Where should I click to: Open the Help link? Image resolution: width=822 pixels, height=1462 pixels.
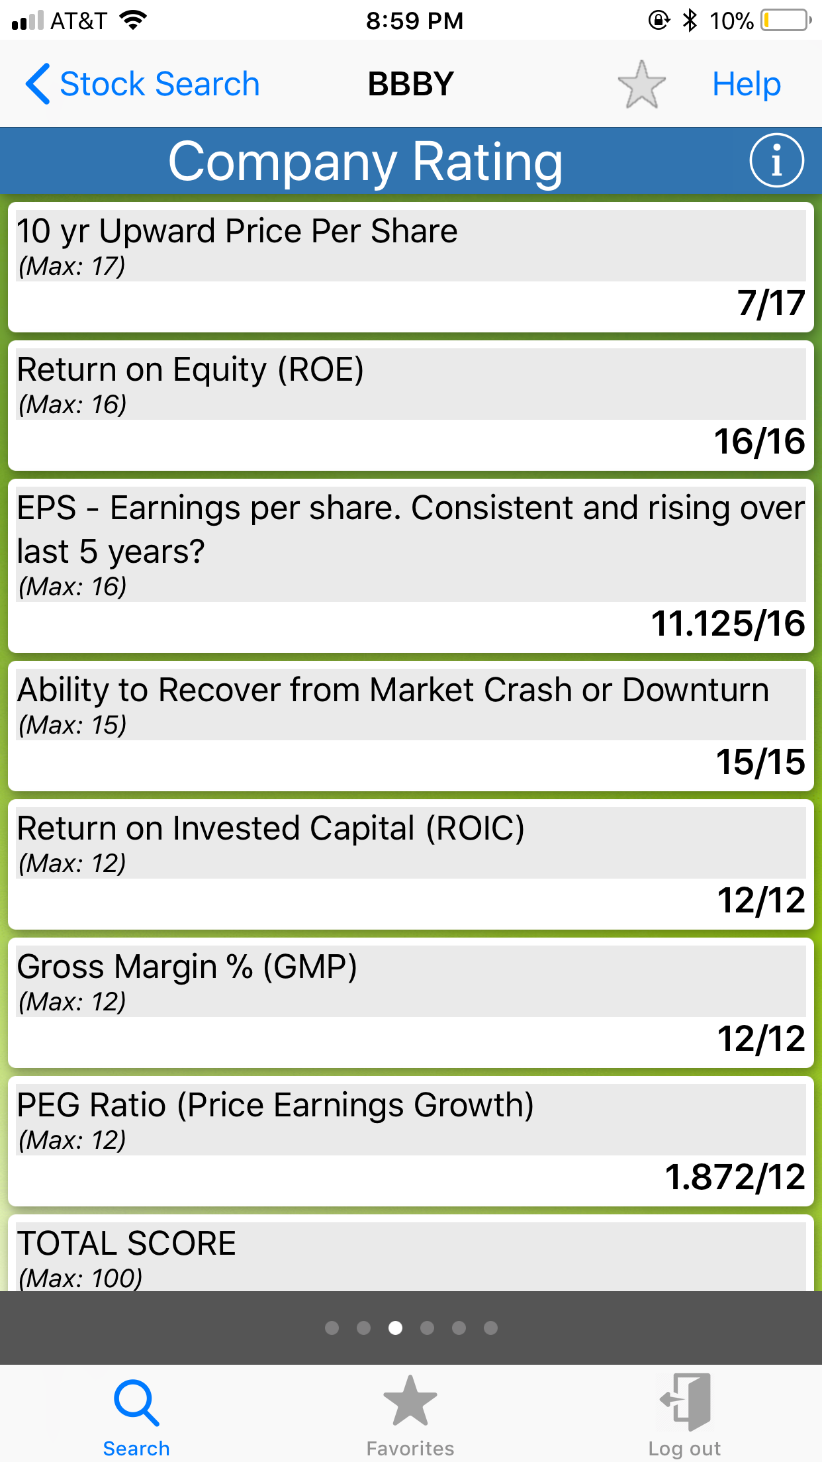pos(746,84)
